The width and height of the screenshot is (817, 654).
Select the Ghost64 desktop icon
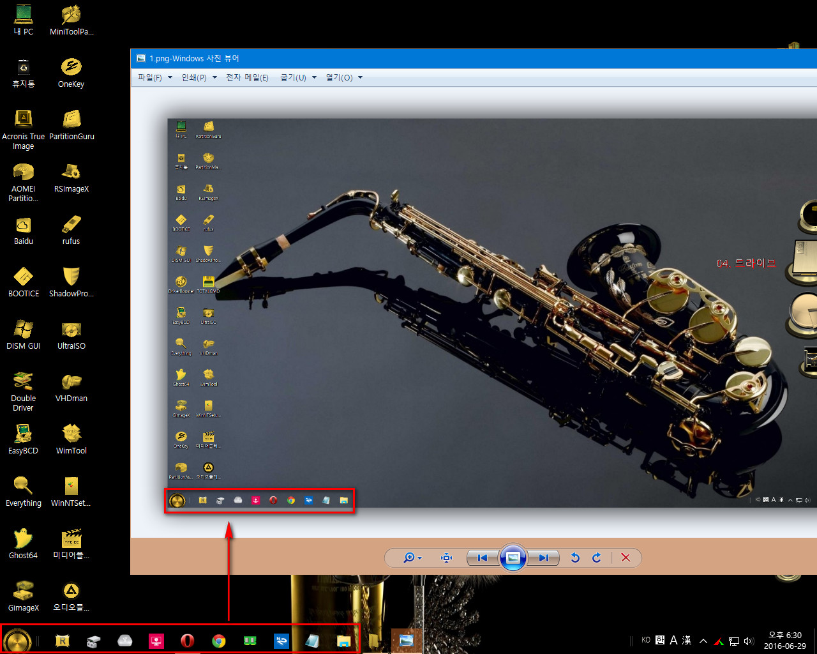tap(24, 544)
